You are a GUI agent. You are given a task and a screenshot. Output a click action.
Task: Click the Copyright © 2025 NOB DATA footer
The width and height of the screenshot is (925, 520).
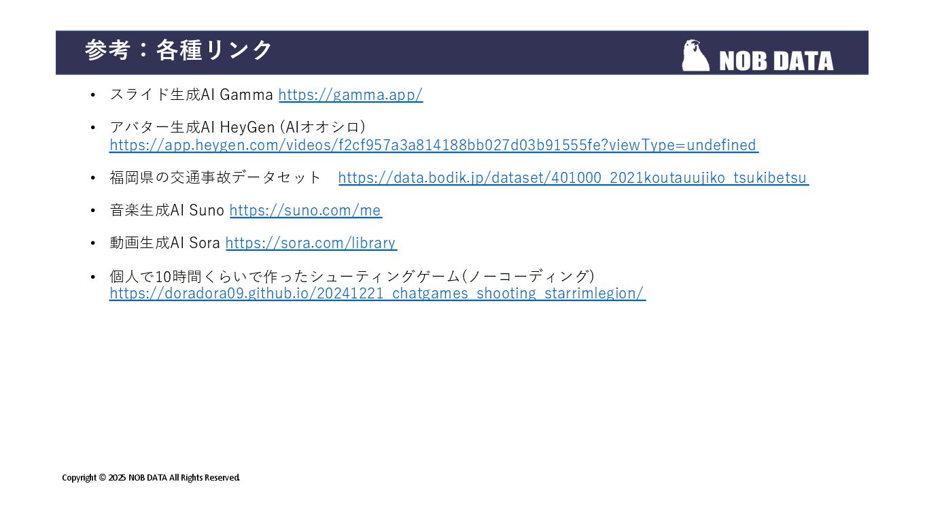[151, 477]
